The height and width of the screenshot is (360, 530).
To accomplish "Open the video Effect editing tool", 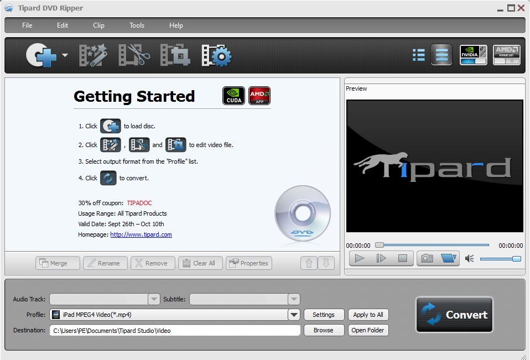I will coord(93,55).
